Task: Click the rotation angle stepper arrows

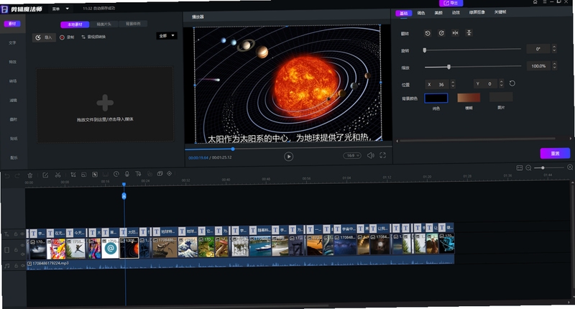Action: [x=554, y=48]
